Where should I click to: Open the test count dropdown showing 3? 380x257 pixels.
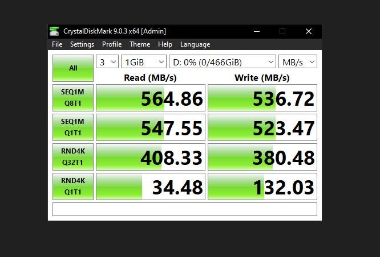[107, 61]
